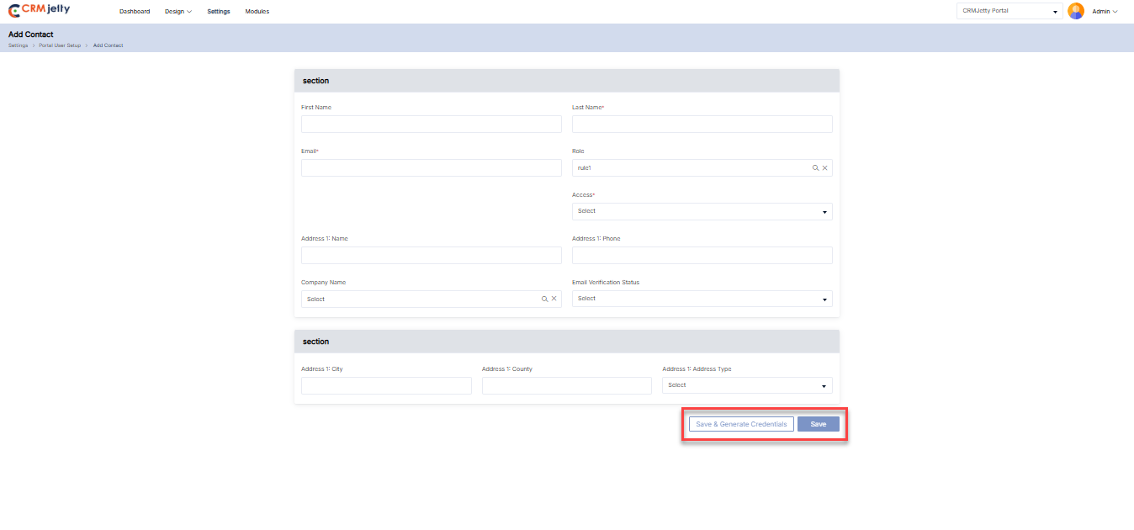Image resolution: width=1134 pixels, height=530 pixels.
Task: Clear the Role field with X icon
Action: tap(825, 168)
